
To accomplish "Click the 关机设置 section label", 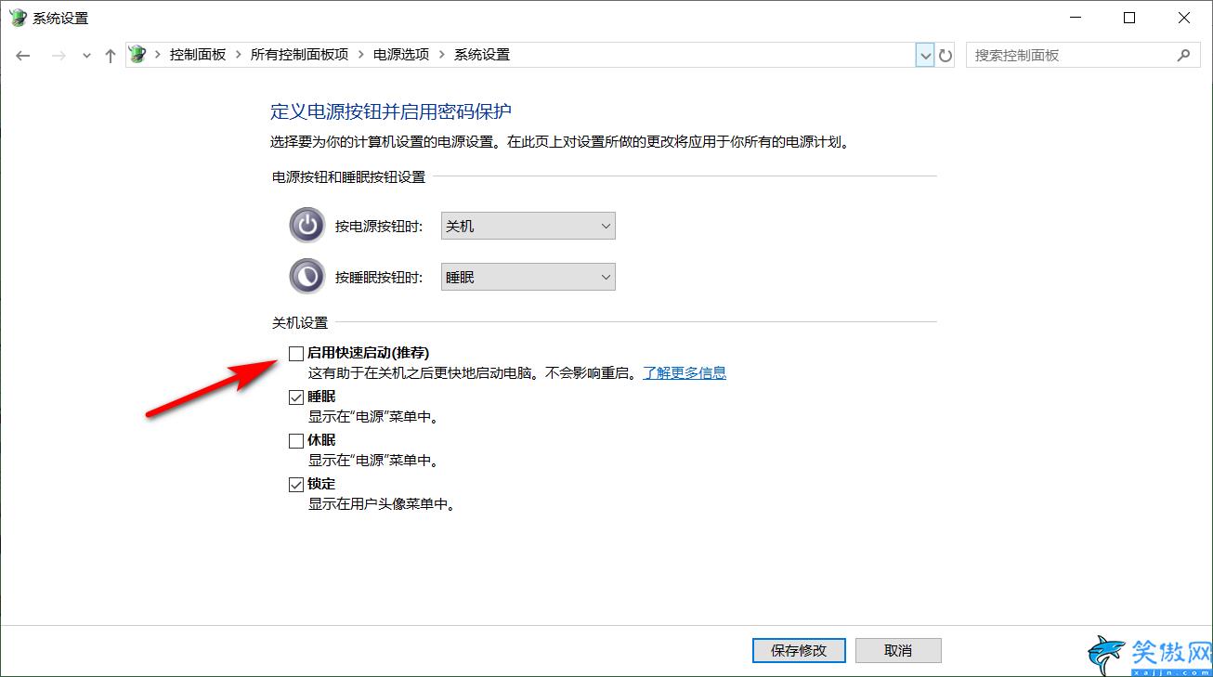I will point(300,323).
